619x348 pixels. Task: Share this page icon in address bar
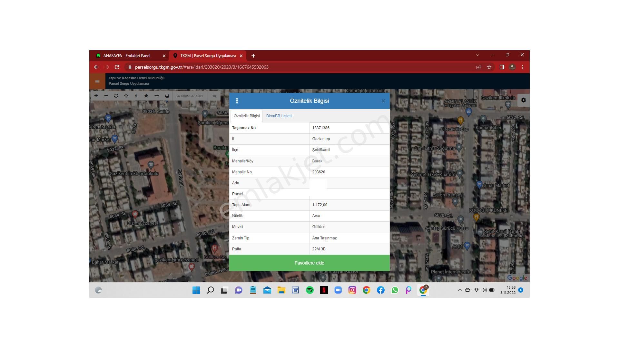coord(479,67)
